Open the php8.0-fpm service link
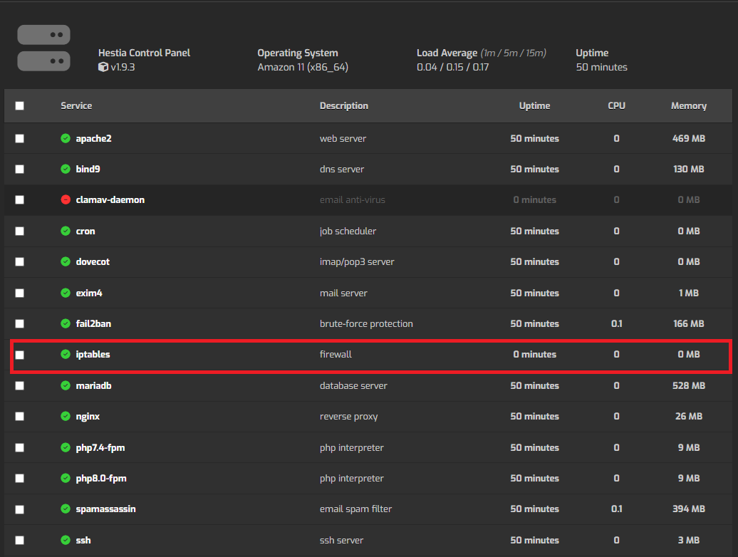 101,479
